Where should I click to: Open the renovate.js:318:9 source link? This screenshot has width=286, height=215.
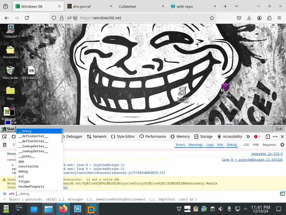click(267, 154)
